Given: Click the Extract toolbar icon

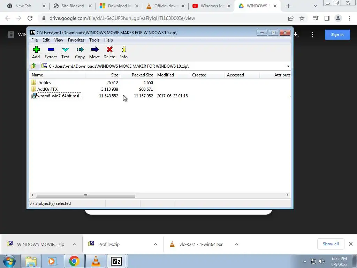Looking at the screenshot, I should 51,52.
